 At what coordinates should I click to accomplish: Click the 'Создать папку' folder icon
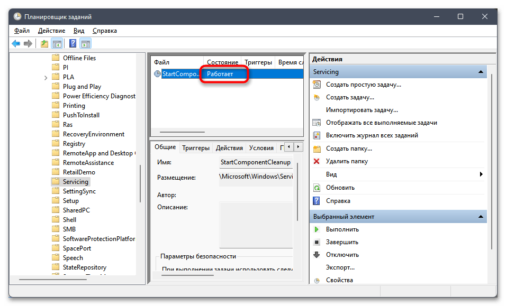[x=317, y=149]
